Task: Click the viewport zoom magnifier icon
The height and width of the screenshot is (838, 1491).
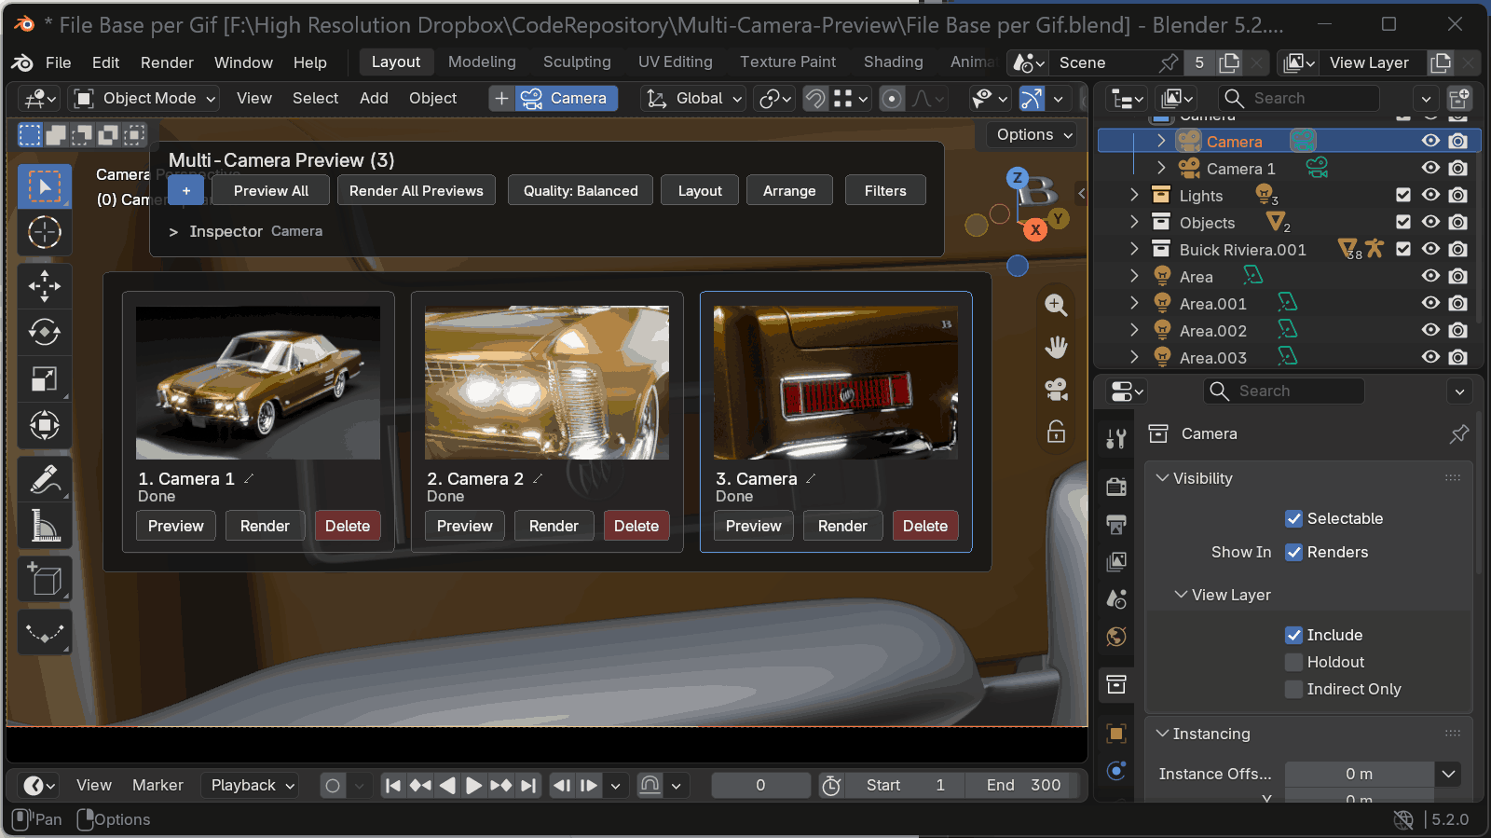Action: 1056,305
